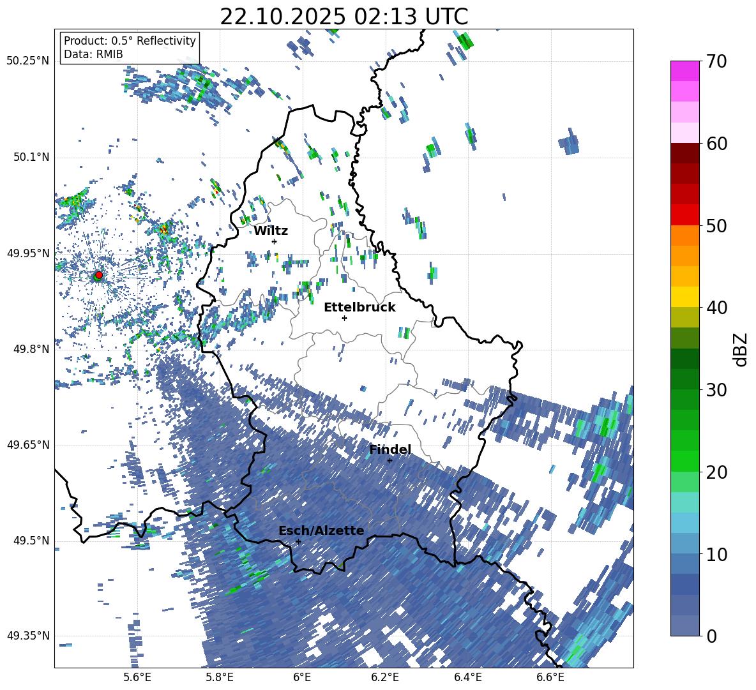Click the 10 tick on colorbar
756x690 pixels.
pos(716,554)
